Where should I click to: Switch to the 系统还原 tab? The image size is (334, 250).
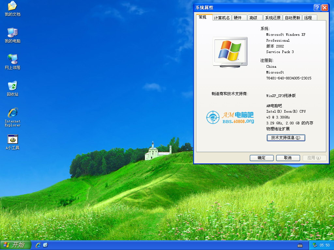pos(273,18)
